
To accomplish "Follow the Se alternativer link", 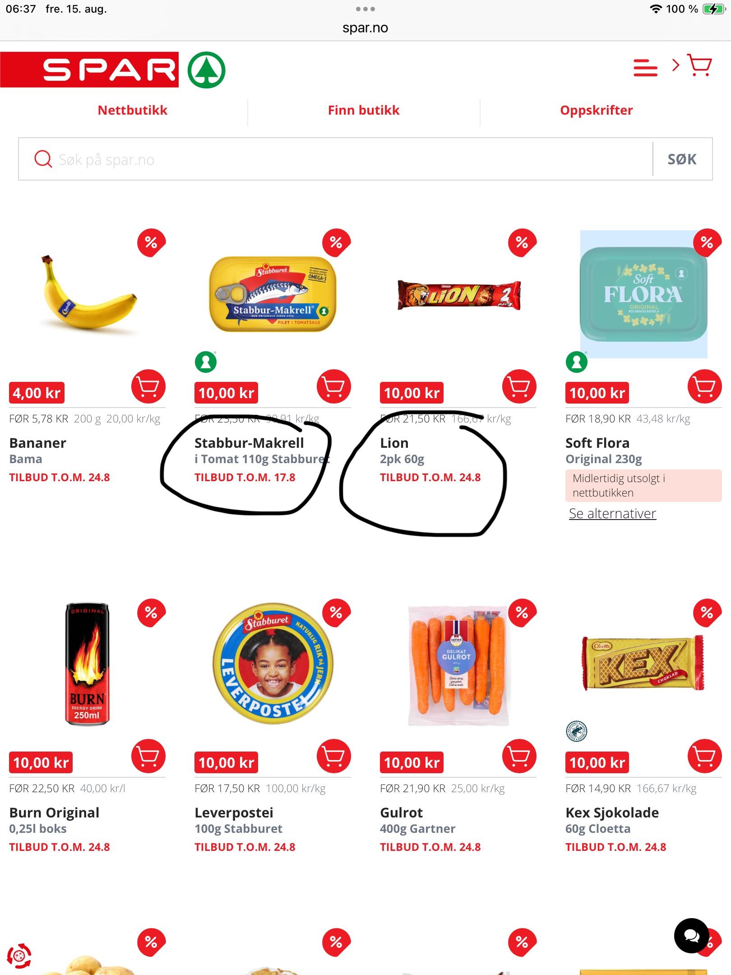I will [x=612, y=513].
